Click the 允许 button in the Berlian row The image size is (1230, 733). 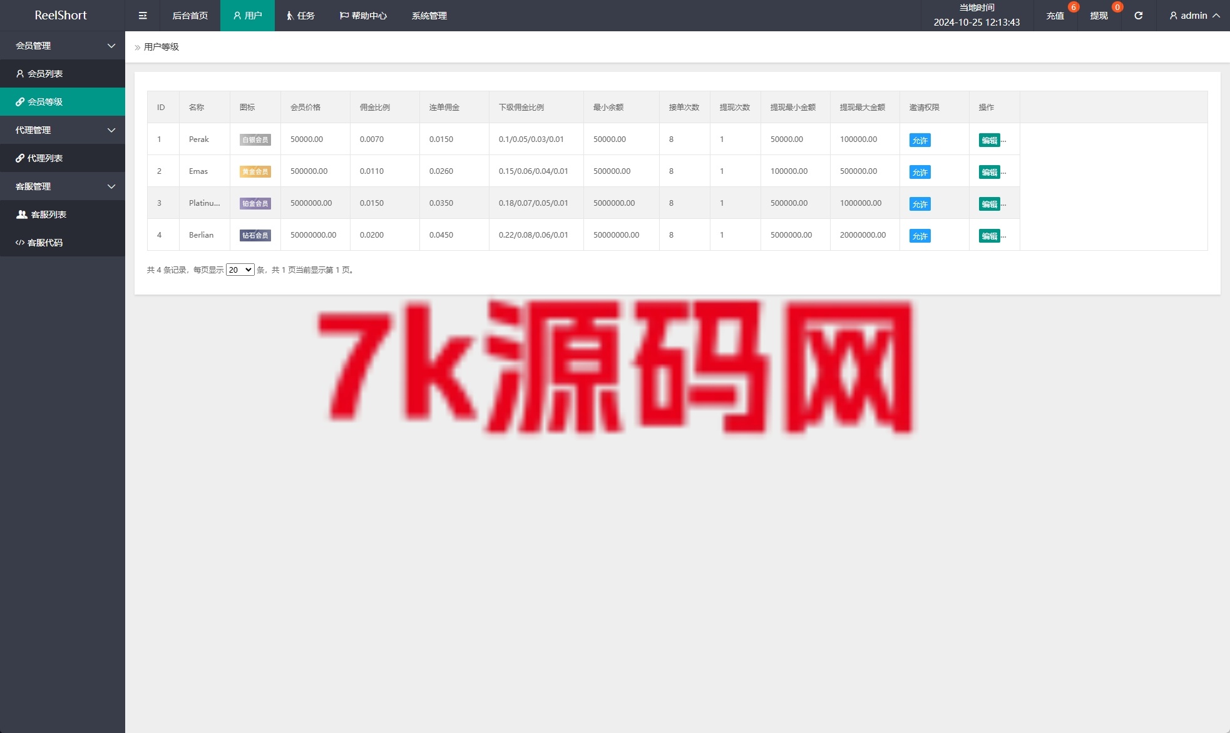(x=920, y=236)
